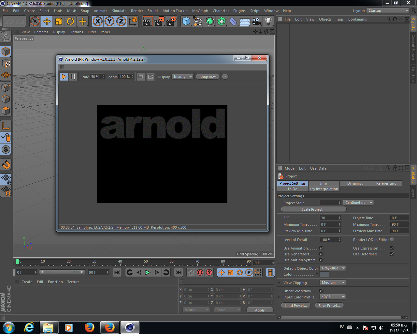Open the spline pen tool icon
The image size is (417, 334).
(198, 22)
